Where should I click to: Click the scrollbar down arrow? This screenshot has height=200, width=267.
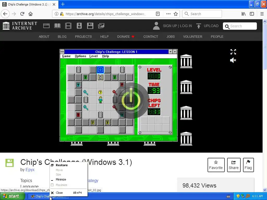(265, 190)
